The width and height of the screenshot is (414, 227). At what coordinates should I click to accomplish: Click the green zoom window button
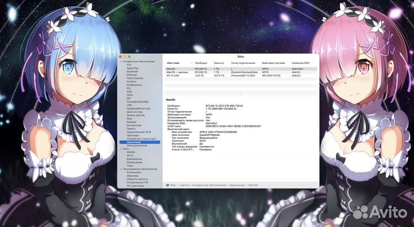(129, 56)
